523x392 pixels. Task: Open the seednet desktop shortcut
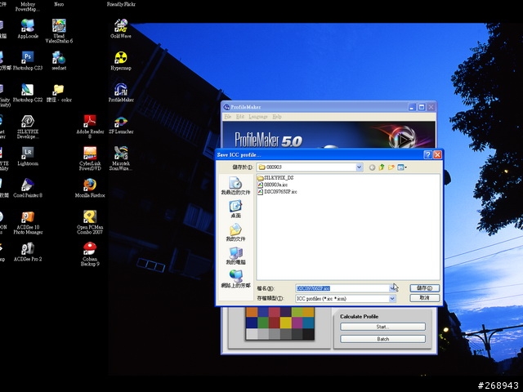59,60
